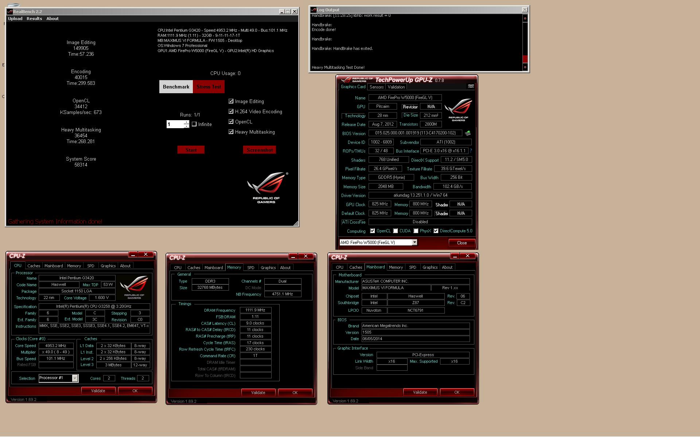Screen dimensions: 700x437
Task: Open the Caches tab in the first CPU-Z window
Action: pyautogui.click(x=34, y=266)
